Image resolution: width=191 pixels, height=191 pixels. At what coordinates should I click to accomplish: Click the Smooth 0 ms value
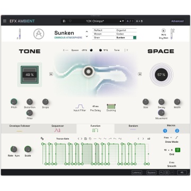[x=171, y=162]
